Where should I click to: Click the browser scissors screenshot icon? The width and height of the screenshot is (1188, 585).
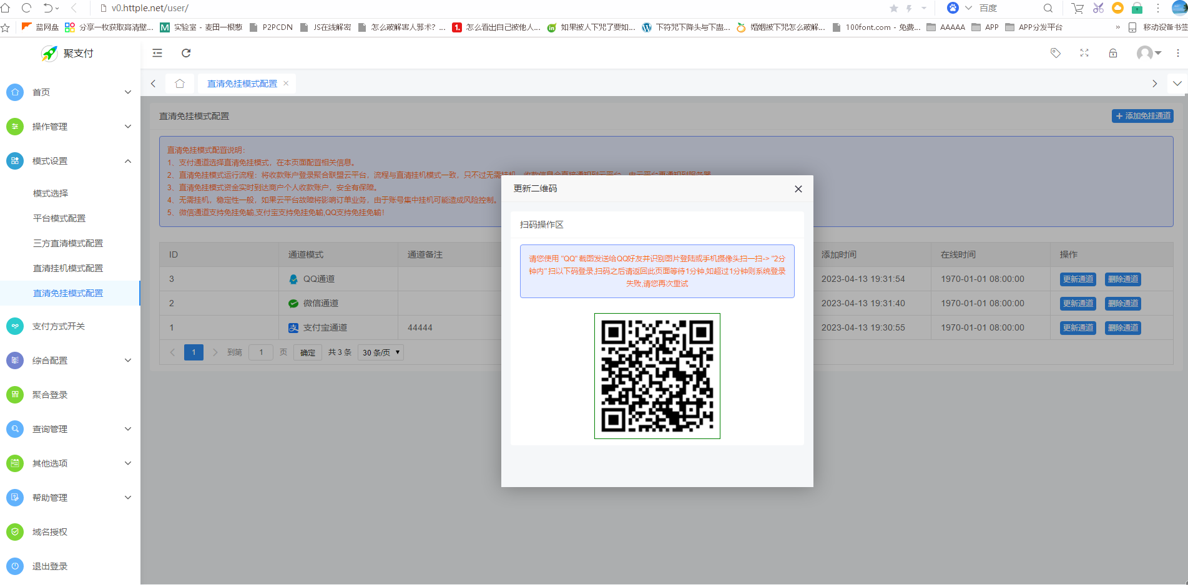(x=1099, y=8)
